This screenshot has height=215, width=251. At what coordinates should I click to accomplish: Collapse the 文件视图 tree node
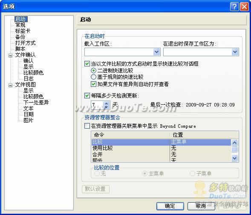[10, 85]
